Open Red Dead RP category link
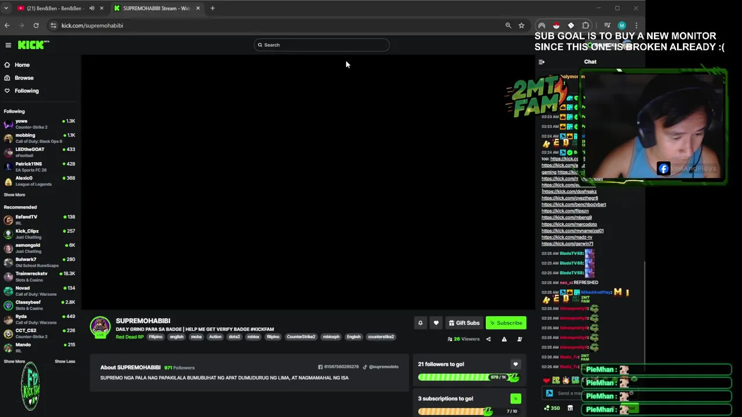 coord(130,337)
